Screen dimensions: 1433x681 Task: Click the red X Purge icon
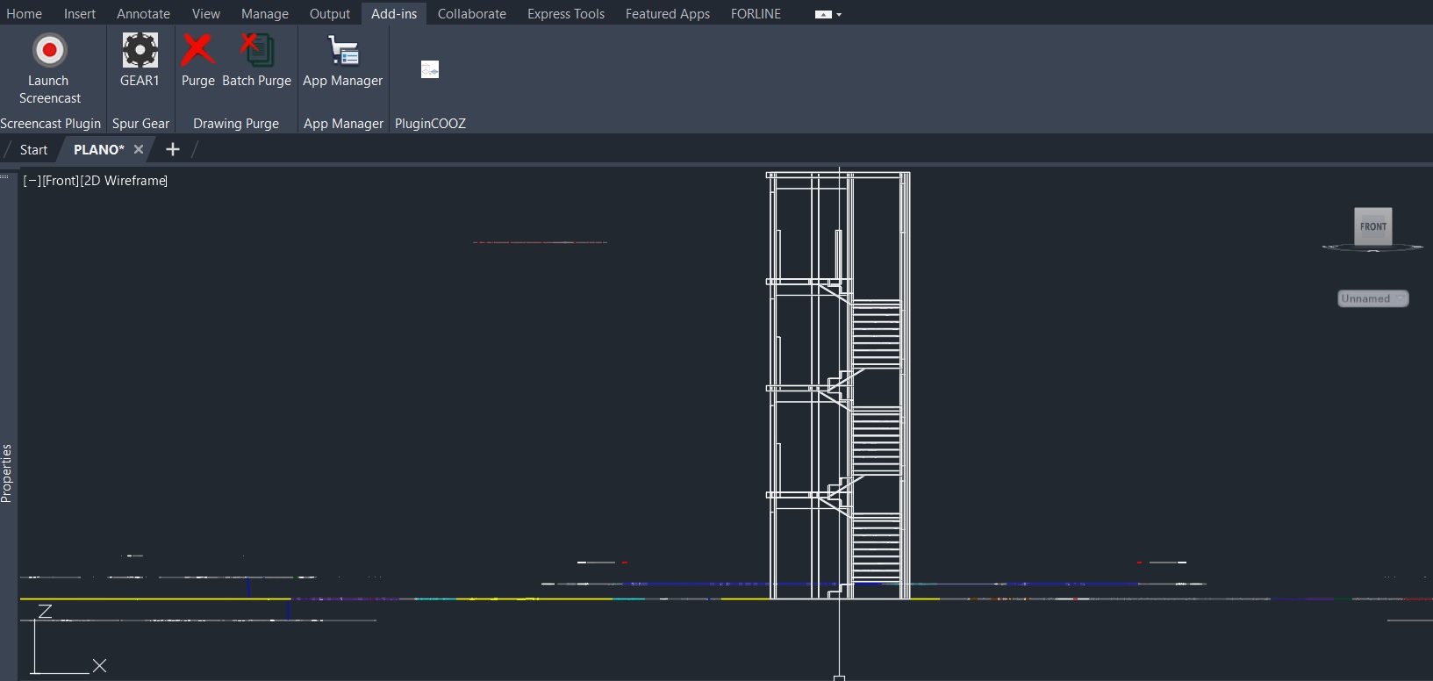(x=197, y=51)
